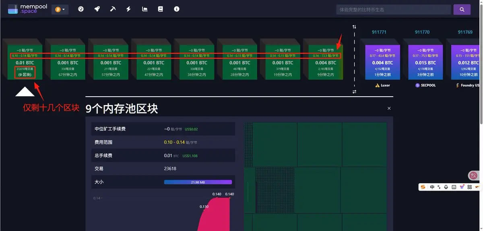Open the rocket acceleration icon
Image resolution: width=483 pixels, height=231 pixels.
(97, 9)
